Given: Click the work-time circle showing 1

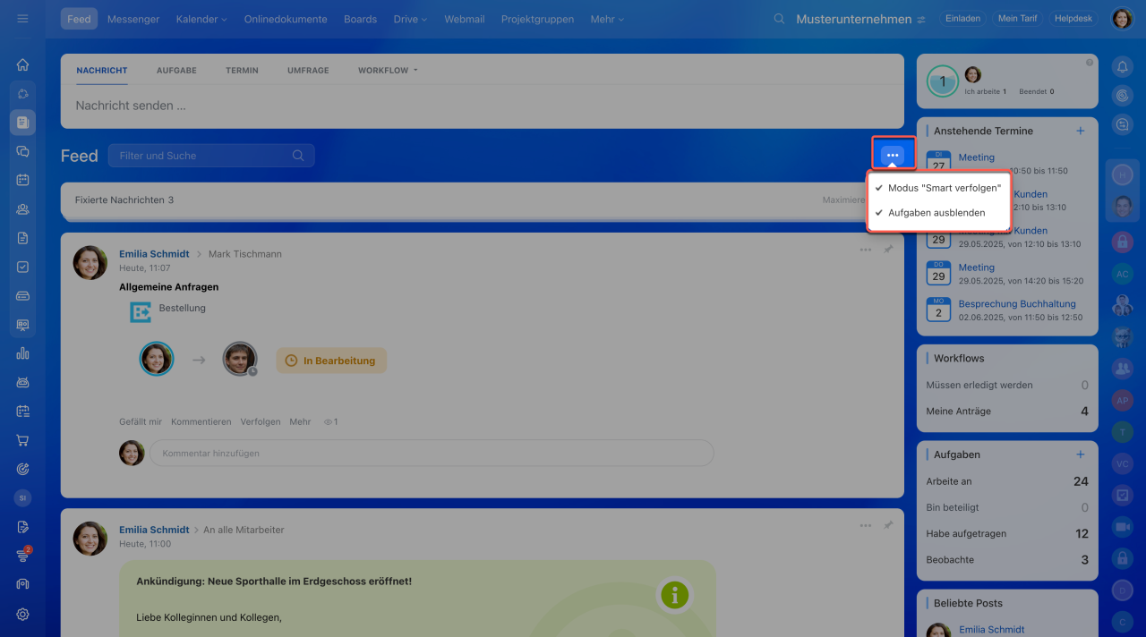Looking at the screenshot, I should click(x=942, y=81).
